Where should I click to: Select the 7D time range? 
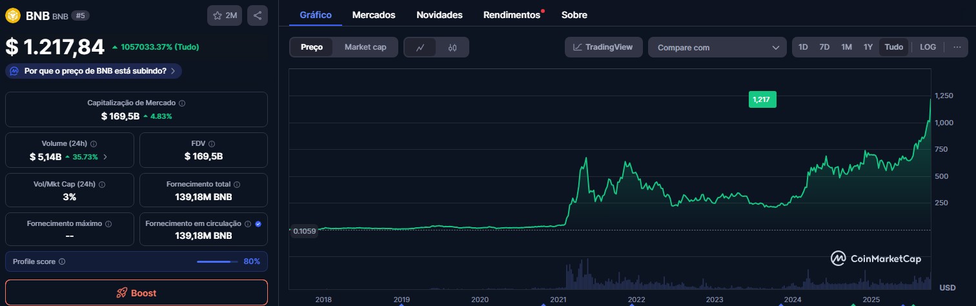tap(824, 47)
